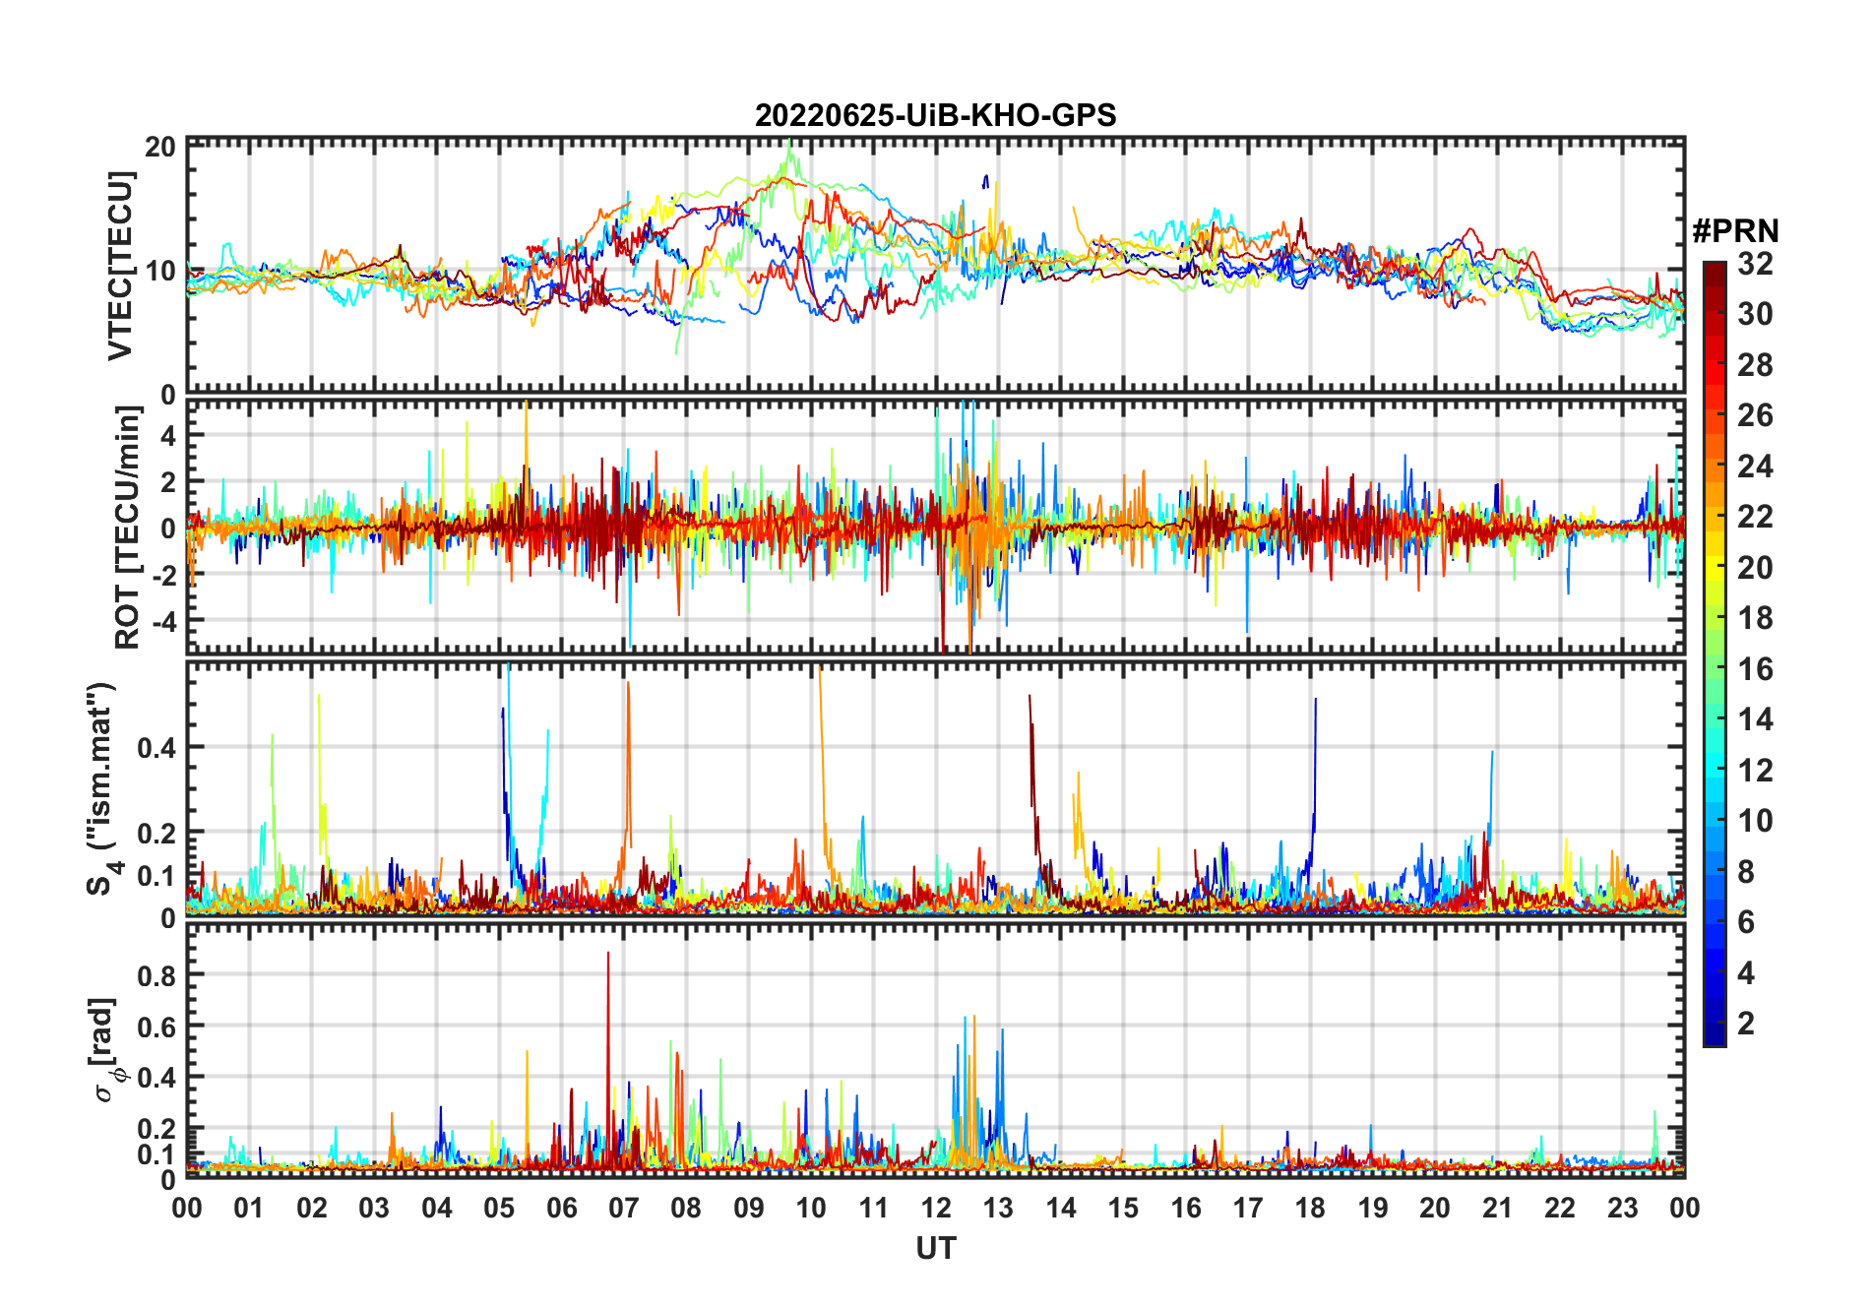Click PRN colorbar tick label 20
The image size is (1872, 1309).
[x=1756, y=568]
